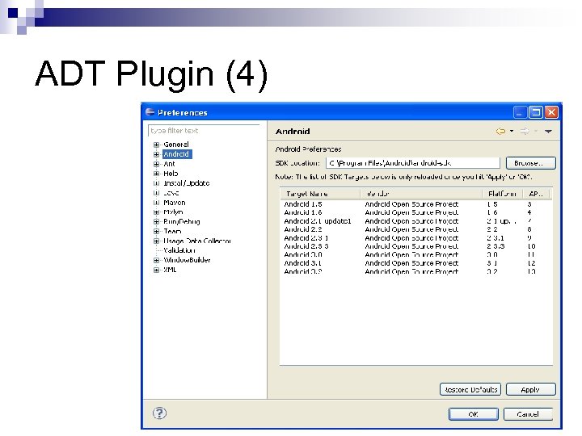Expand the XML tree node

pos(156,270)
